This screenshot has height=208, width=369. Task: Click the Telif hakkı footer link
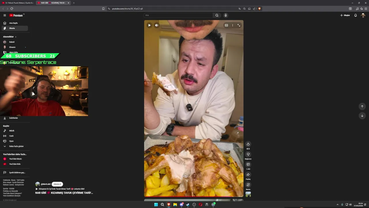point(20,180)
